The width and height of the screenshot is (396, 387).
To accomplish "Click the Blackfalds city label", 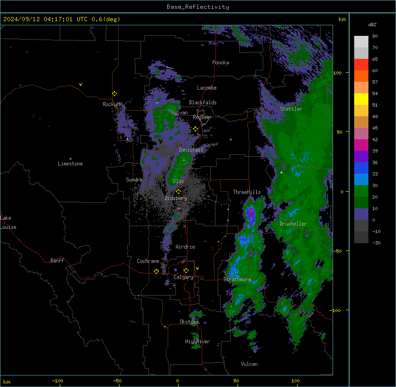I will tap(203, 102).
